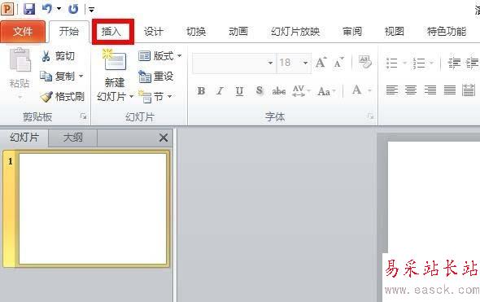Viewport: 480px width, 302px height.
Task: Click the Numbering list icon
Action: (419, 63)
